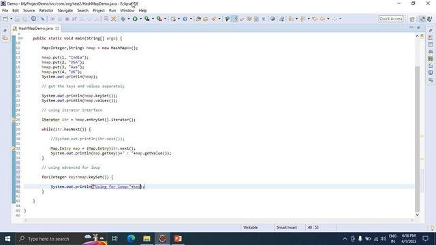Click the New Java Package icon
436x245 pixels.
coord(173,19)
